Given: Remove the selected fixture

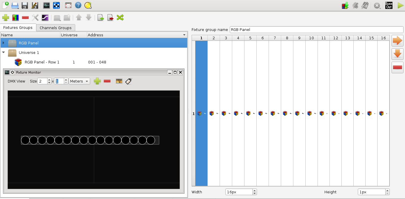Looking at the screenshot, I should click(25, 18).
